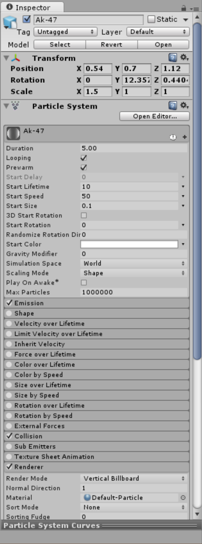Click the Particle System component icon
This screenshot has width=202, height=544.
[x=16, y=106]
